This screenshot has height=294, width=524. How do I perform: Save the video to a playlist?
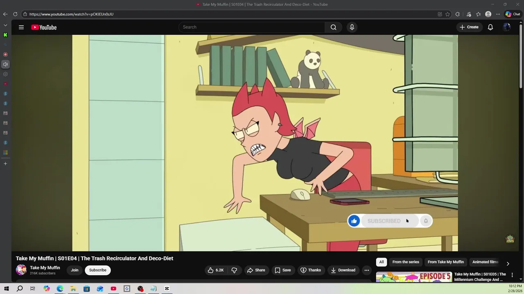tap(282, 270)
